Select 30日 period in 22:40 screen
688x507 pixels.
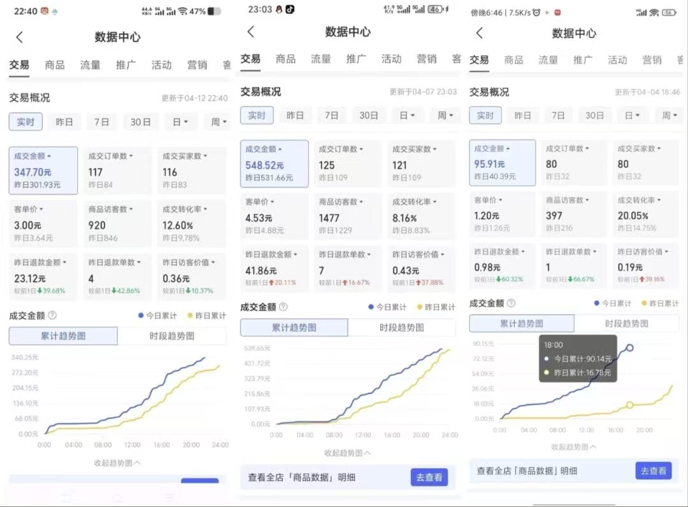point(140,122)
